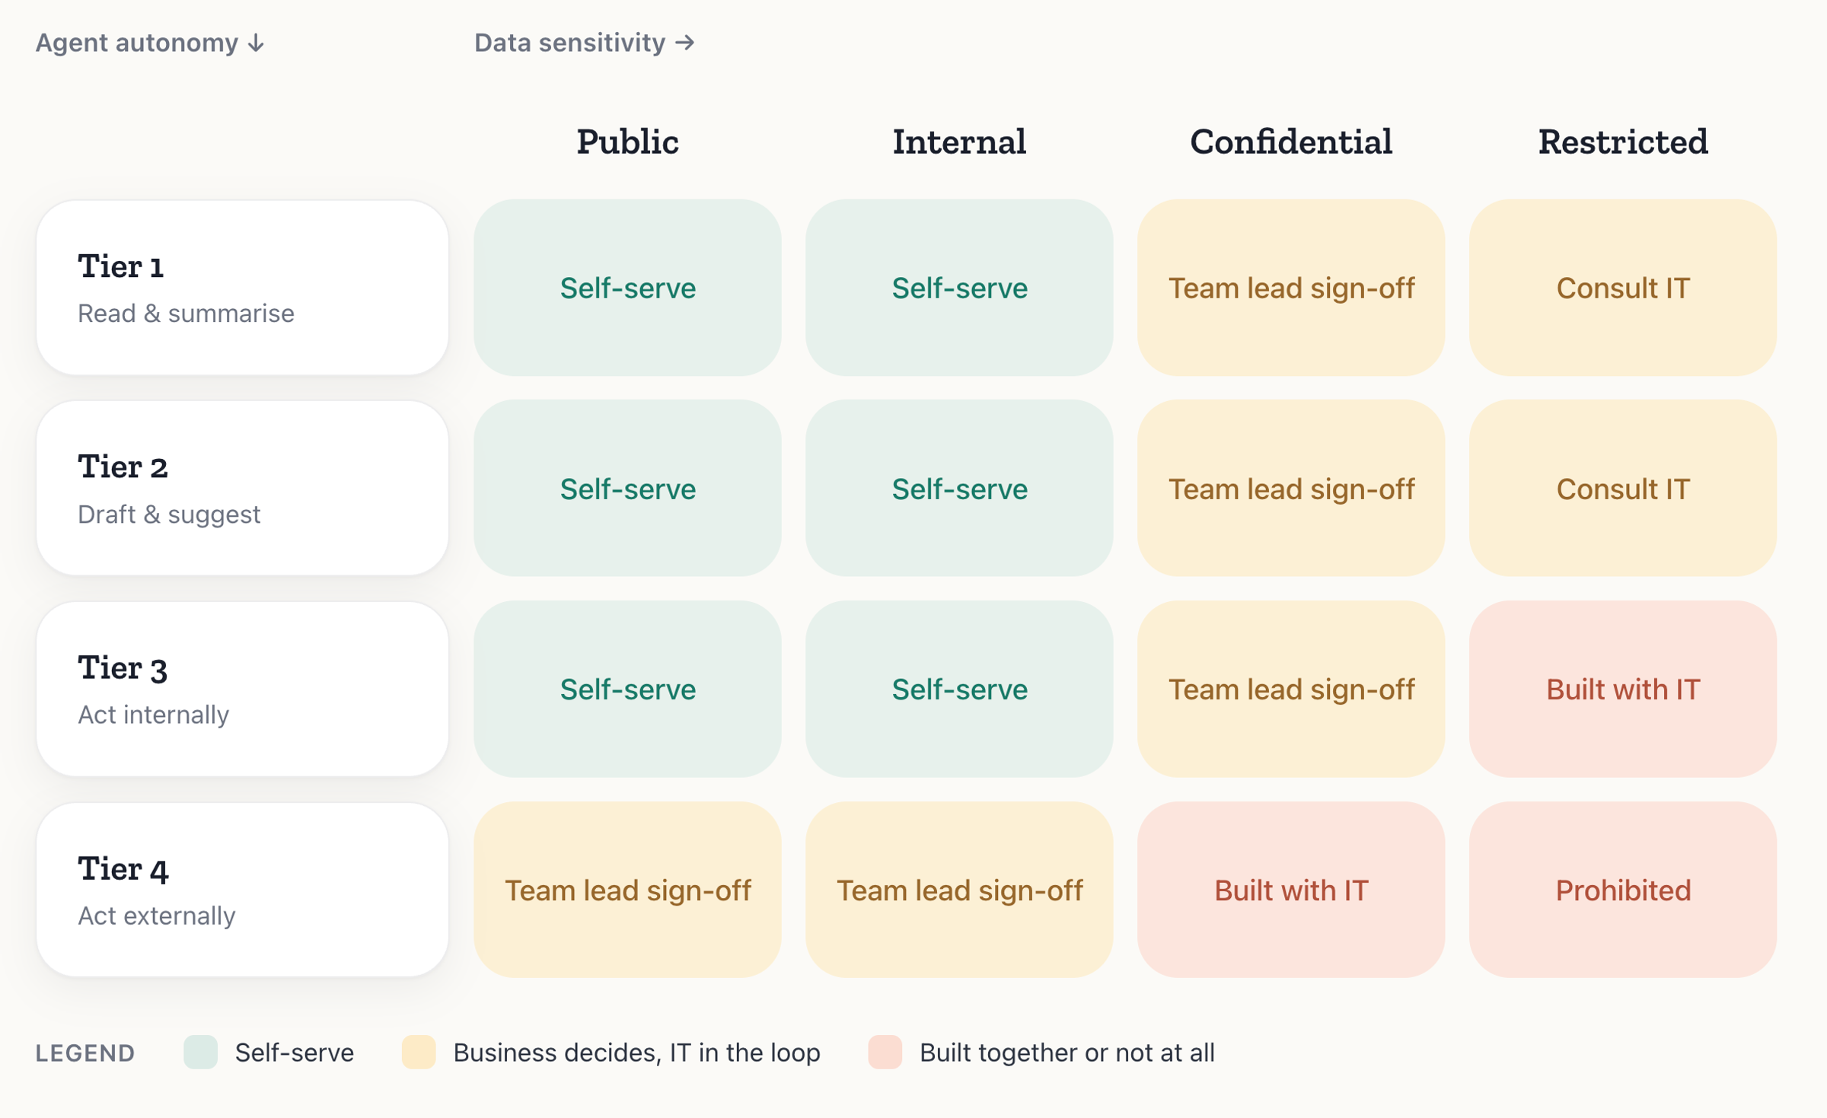
Task: Click the Confidential column header
Action: (1291, 142)
